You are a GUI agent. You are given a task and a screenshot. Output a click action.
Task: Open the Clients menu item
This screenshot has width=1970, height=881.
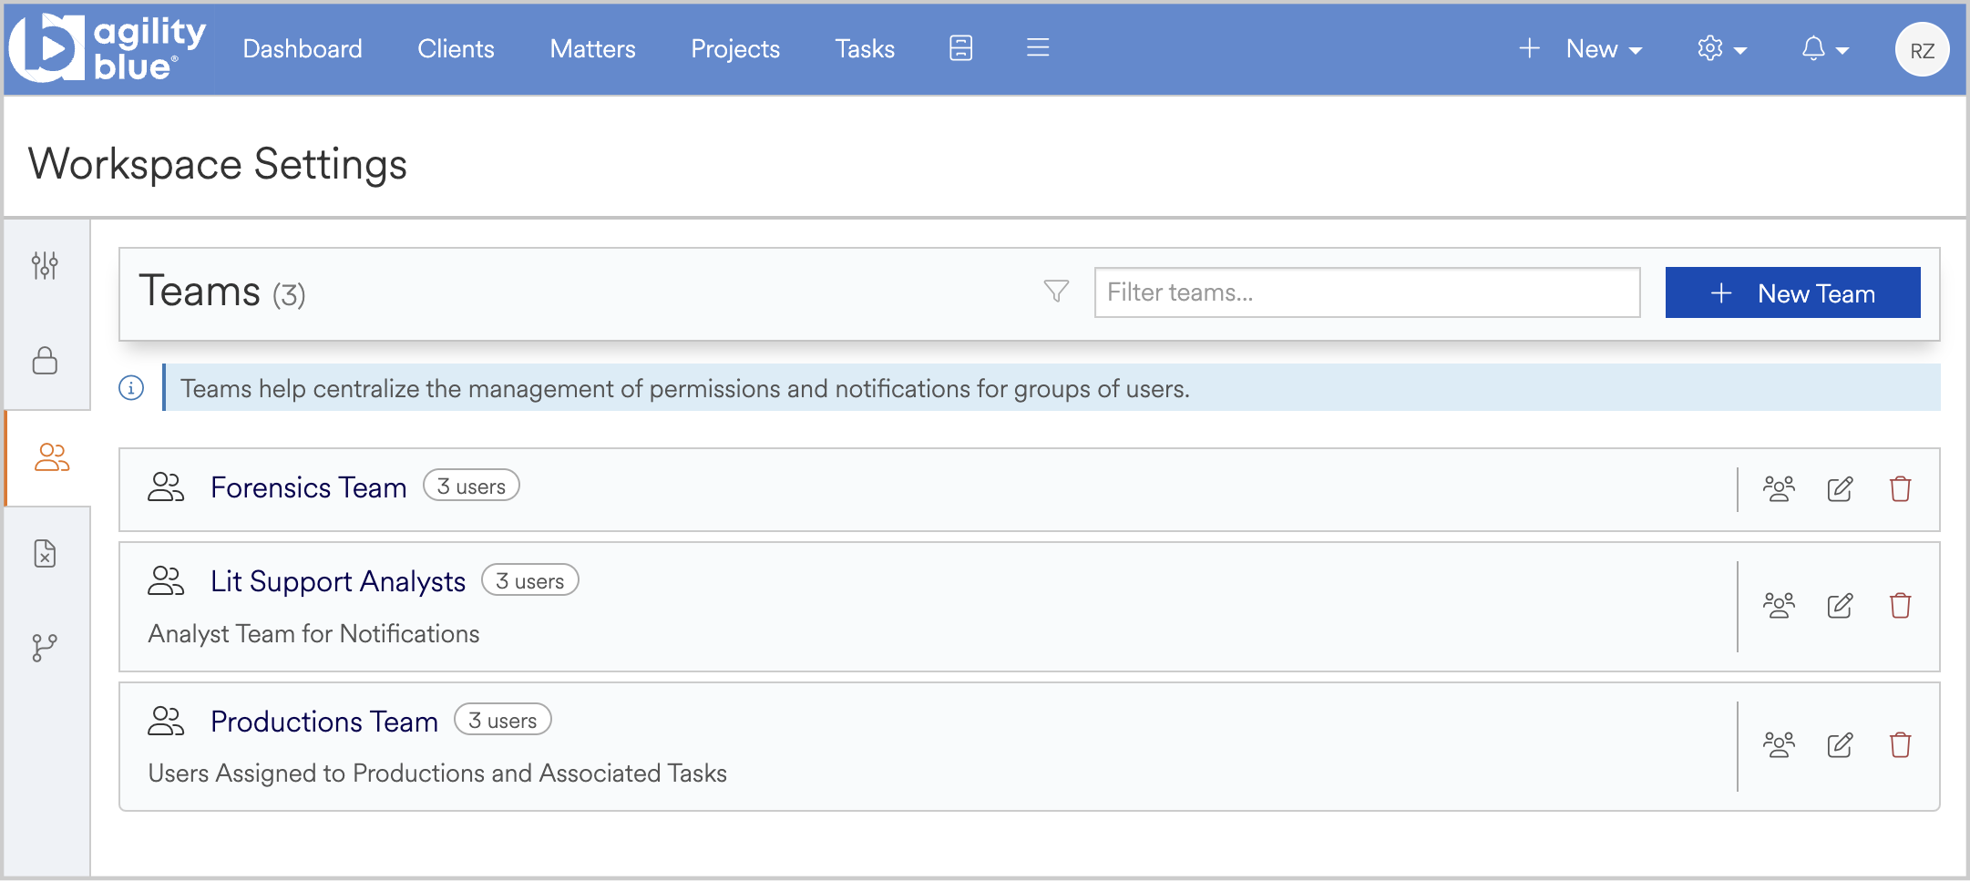pos(456,48)
